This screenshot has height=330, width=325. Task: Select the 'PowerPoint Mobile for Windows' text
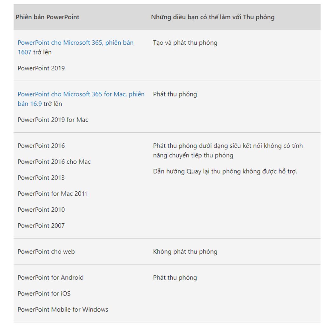coord(63,309)
